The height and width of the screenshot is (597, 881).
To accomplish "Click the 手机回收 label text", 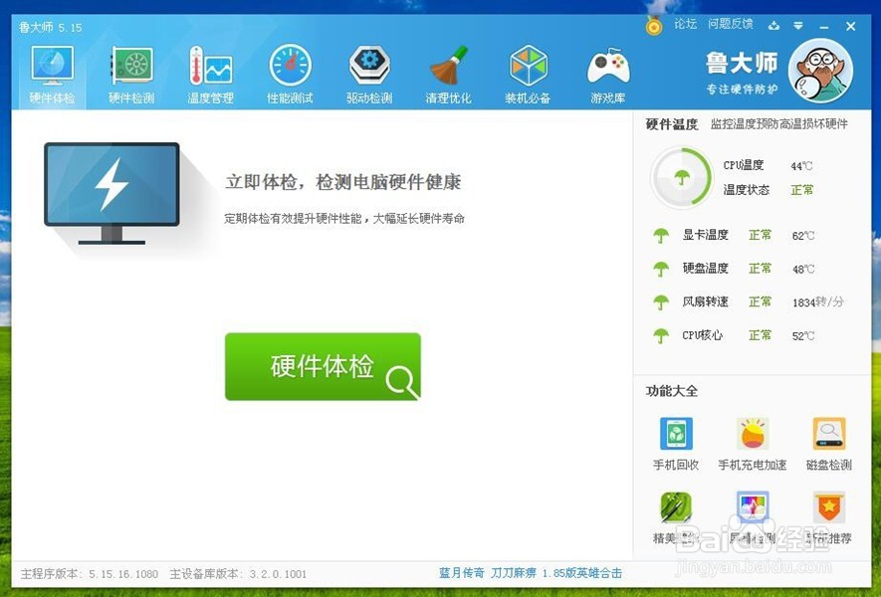I will [676, 465].
